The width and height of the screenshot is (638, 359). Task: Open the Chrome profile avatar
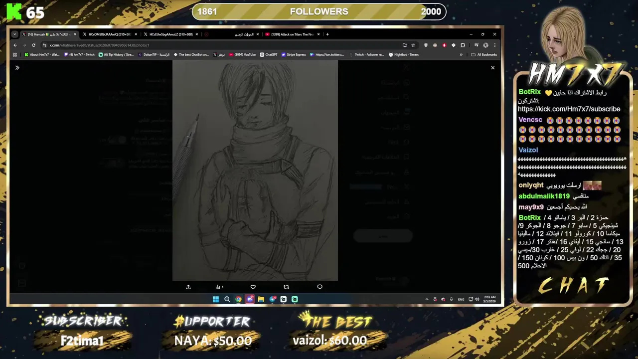click(485, 45)
